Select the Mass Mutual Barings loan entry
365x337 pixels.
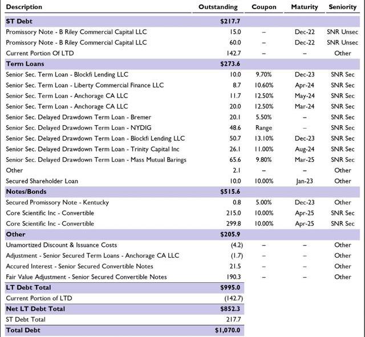pos(96,159)
